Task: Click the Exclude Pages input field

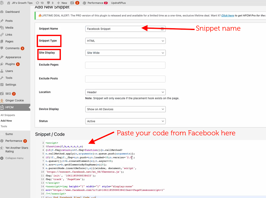Action: point(125,65)
